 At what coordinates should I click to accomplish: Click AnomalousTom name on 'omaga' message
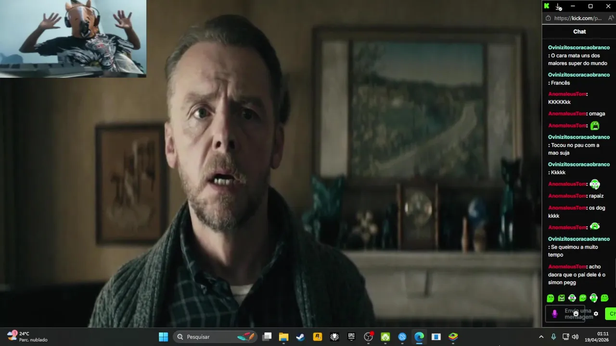coord(567,114)
